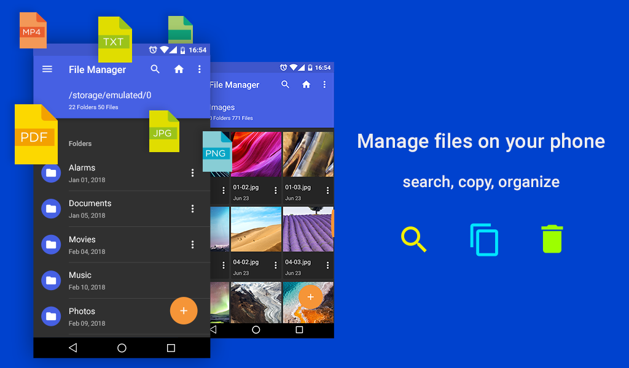Open the Movies folder options menu
This screenshot has height=368, width=629.
coord(192,245)
